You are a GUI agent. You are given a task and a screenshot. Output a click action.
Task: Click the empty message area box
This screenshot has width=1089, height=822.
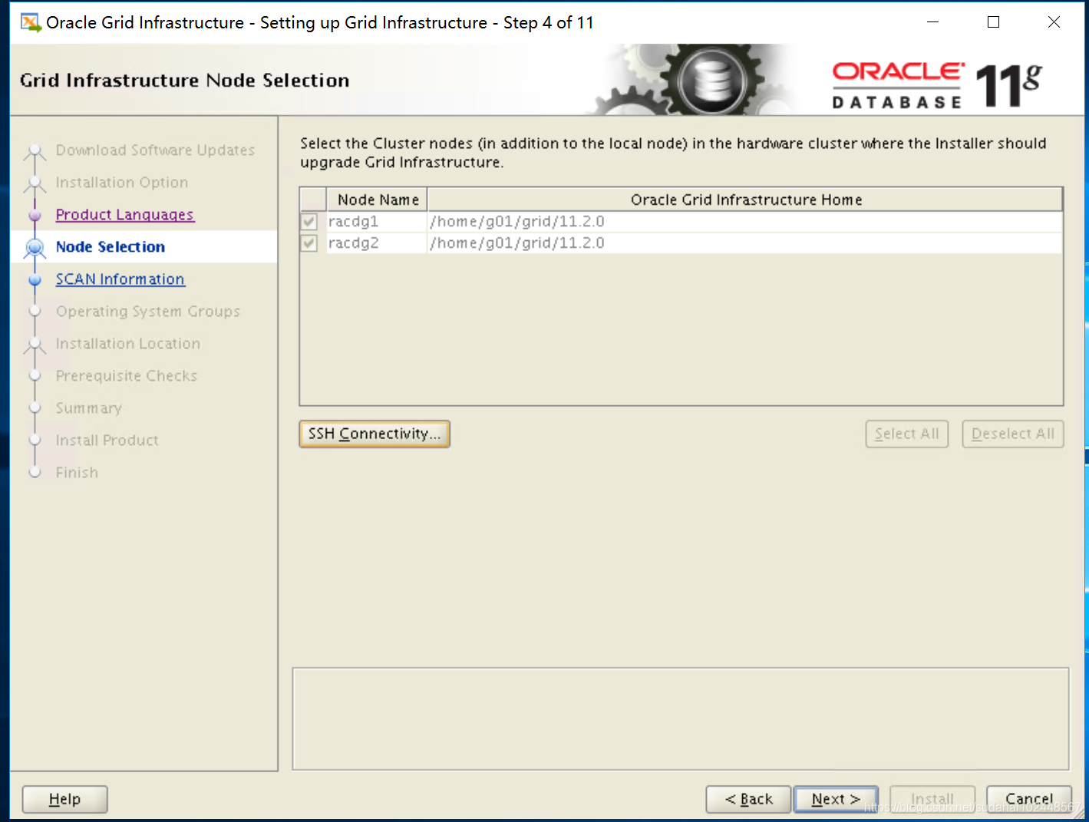(681, 718)
